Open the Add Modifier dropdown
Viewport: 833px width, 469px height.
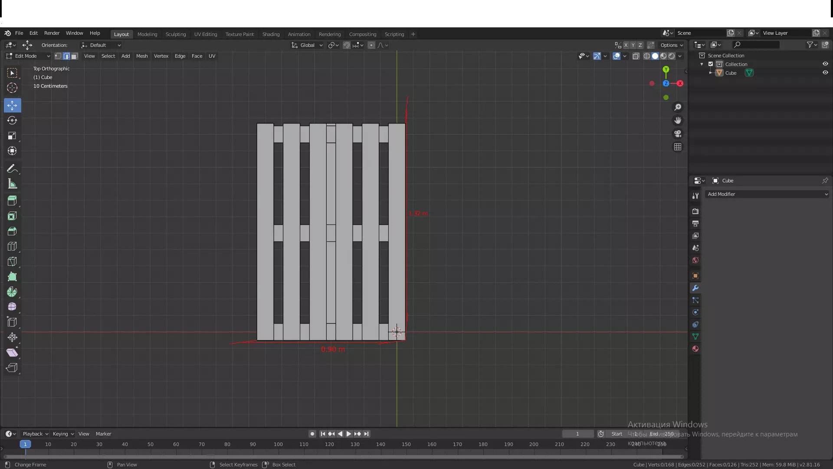coord(767,194)
